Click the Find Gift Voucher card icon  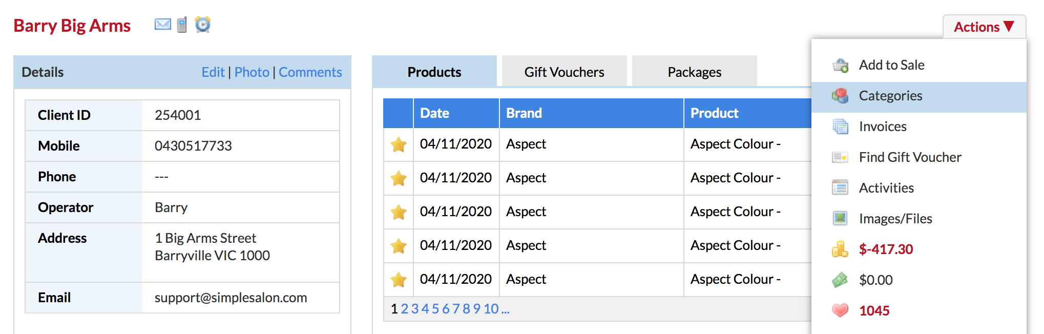tap(840, 157)
